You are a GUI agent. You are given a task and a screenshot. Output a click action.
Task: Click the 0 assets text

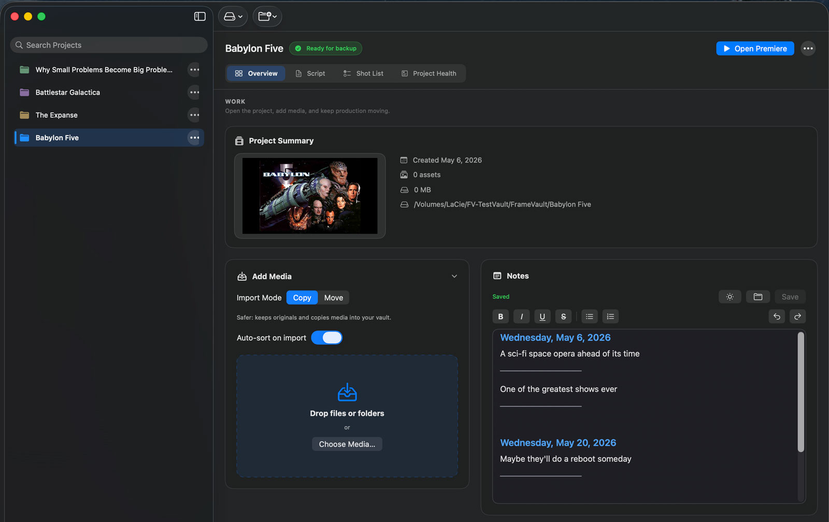click(x=426, y=175)
